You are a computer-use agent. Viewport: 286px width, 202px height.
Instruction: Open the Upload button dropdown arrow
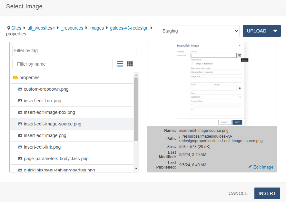click(x=275, y=31)
